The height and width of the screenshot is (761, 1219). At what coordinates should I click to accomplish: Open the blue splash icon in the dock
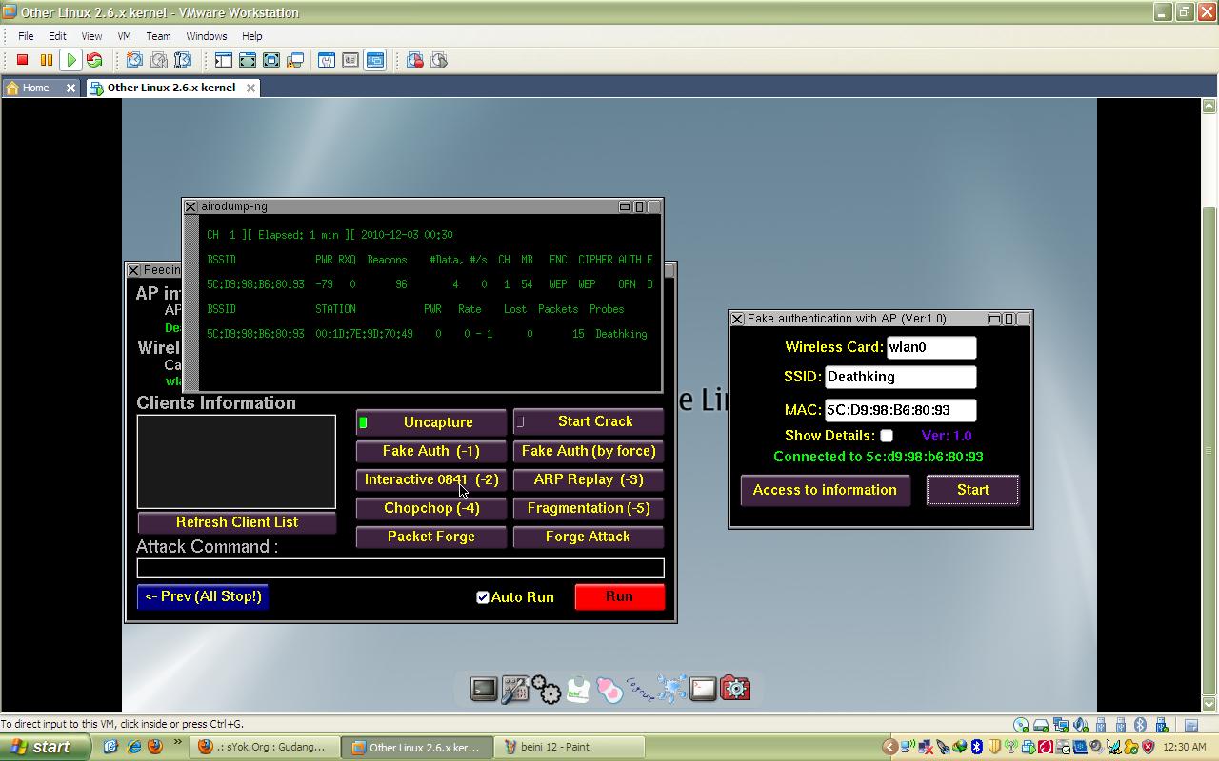[x=671, y=688]
